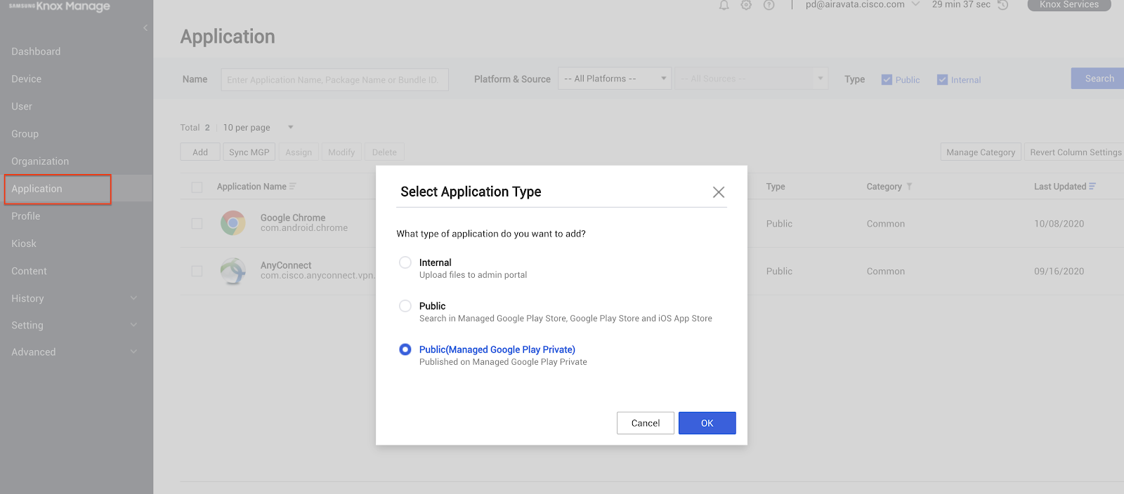Confirm with the OK button

click(707, 423)
